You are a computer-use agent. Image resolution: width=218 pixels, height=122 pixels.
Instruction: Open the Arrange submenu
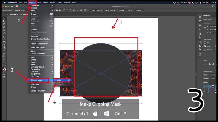pos(41,8)
